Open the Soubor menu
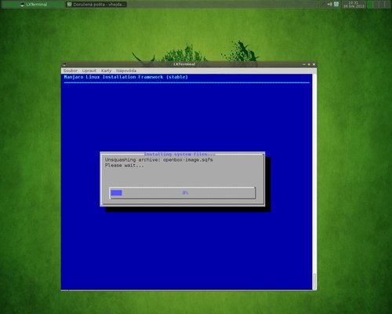The image size is (392, 314). tap(71, 71)
